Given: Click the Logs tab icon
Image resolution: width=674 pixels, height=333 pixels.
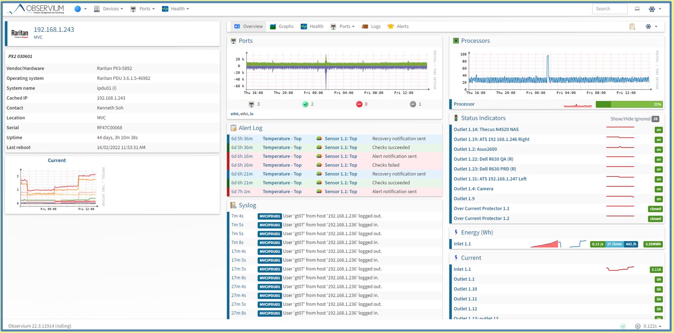Looking at the screenshot, I should point(365,27).
